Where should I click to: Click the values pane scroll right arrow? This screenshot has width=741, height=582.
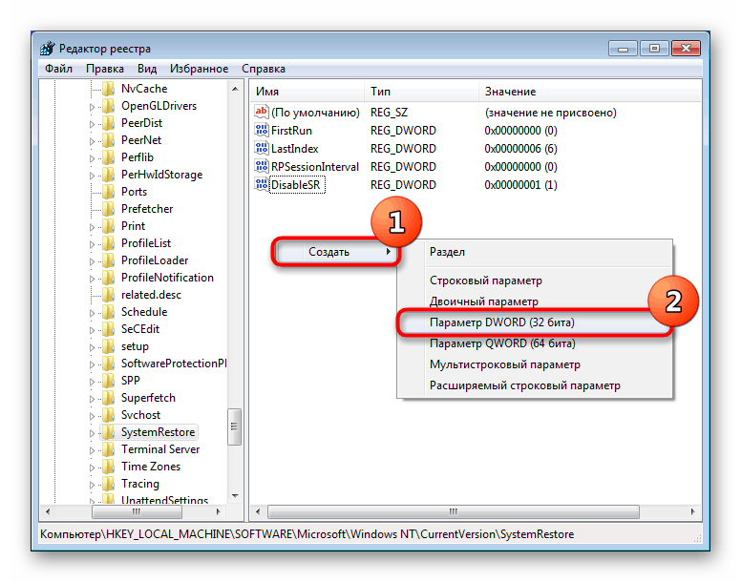click(692, 511)
